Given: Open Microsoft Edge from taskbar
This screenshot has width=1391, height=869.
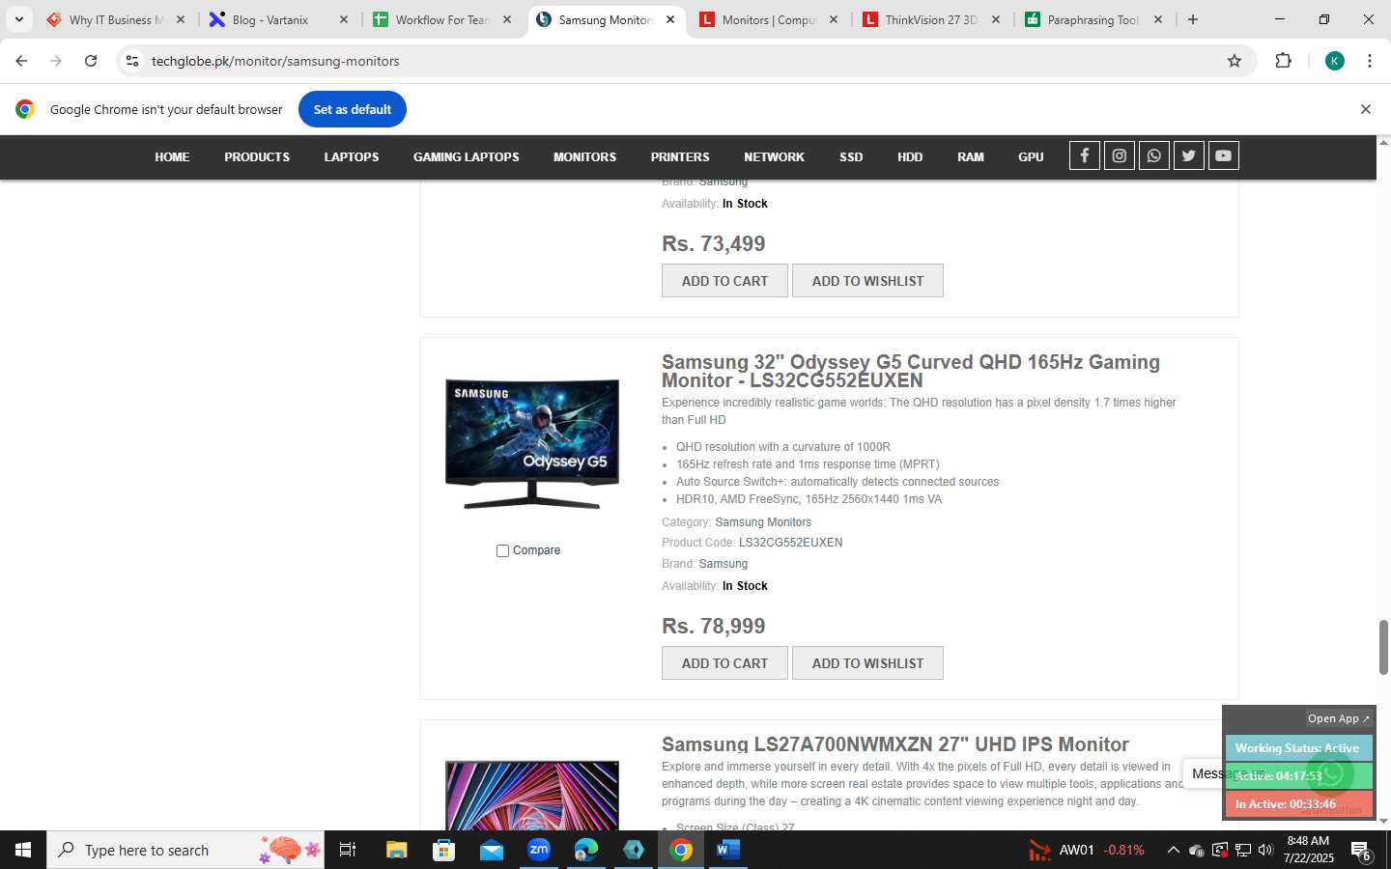Looking at the screenshot, I should pyautogui.click(x=585, y=850).
